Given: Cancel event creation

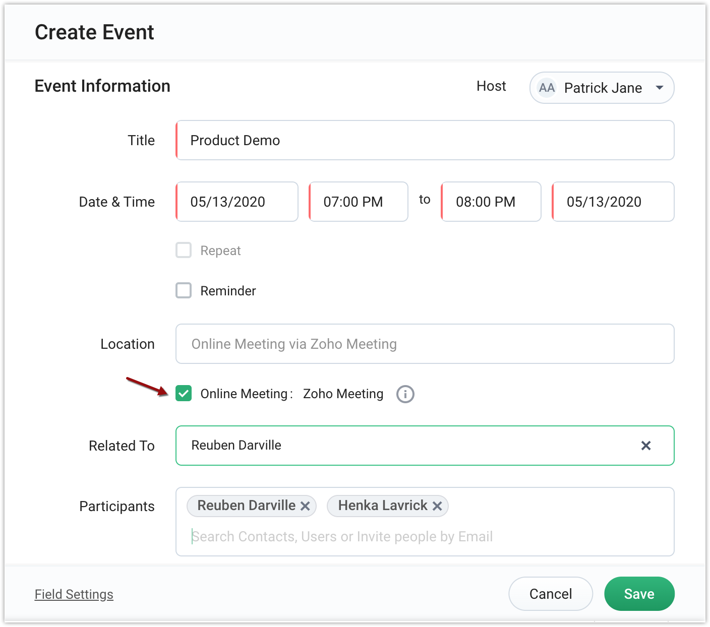Looking at the screenshot, I should point(550,594).
